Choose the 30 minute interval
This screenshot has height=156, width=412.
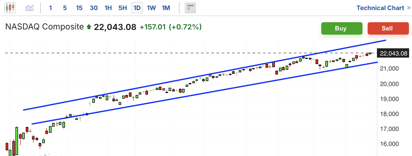[x=94, y=8]
